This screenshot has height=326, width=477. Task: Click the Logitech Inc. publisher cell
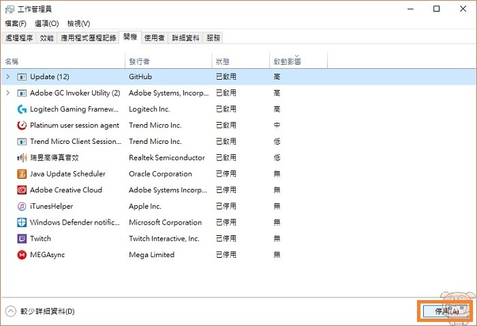pyautogui.click(x=149, y=109)
